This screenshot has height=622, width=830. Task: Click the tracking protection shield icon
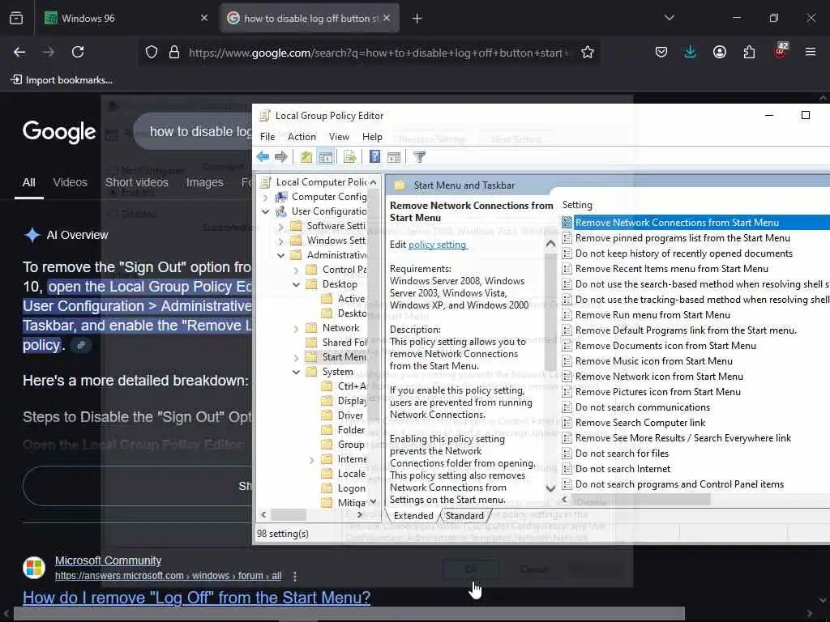(x=152, y=52)
